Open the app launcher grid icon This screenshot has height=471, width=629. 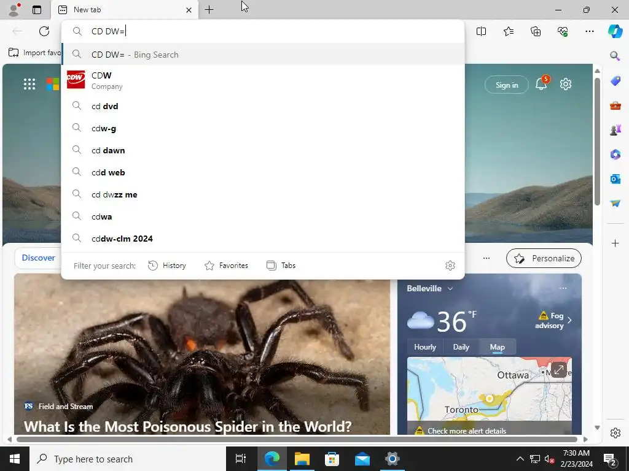tap(29, 84)
